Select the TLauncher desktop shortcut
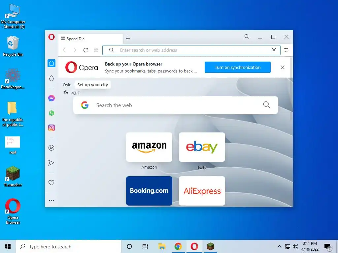338x253 pixels. [x=13, y=177]
